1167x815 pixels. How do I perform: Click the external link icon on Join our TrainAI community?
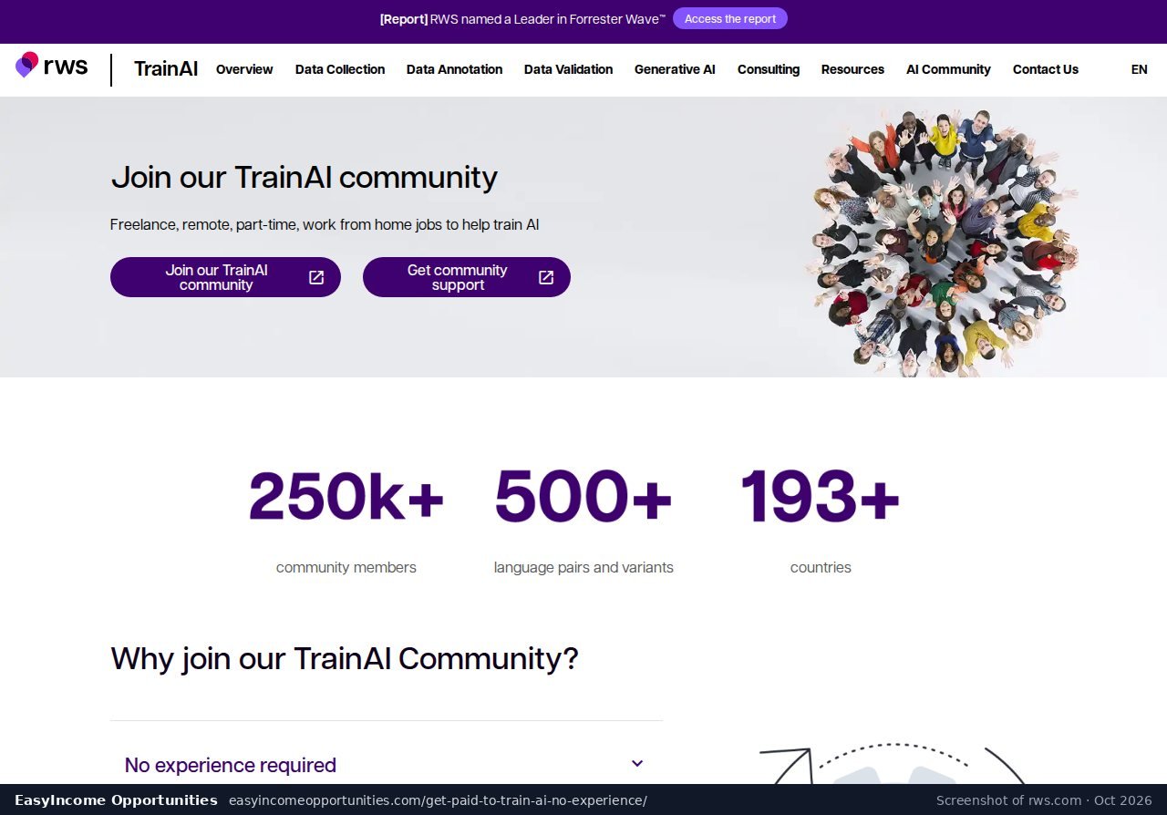(x=316, y=277)
